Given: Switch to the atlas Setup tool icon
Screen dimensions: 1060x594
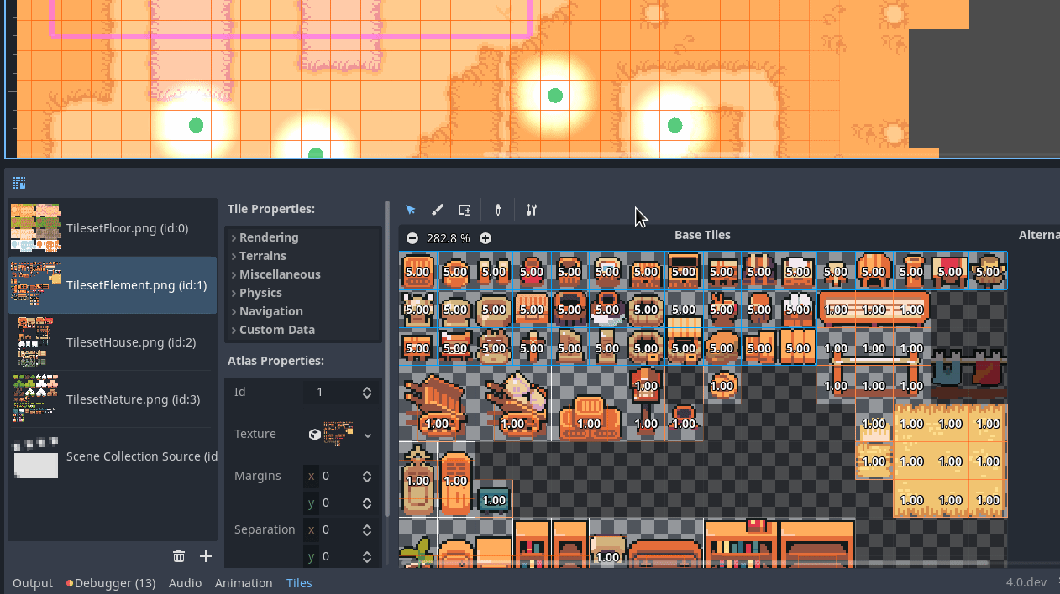Looking at the screenshot, I should 464,210.
